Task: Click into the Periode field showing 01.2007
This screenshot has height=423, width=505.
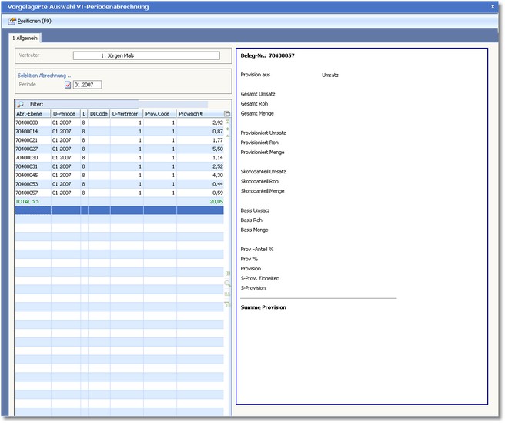Action: click(87, 85)
